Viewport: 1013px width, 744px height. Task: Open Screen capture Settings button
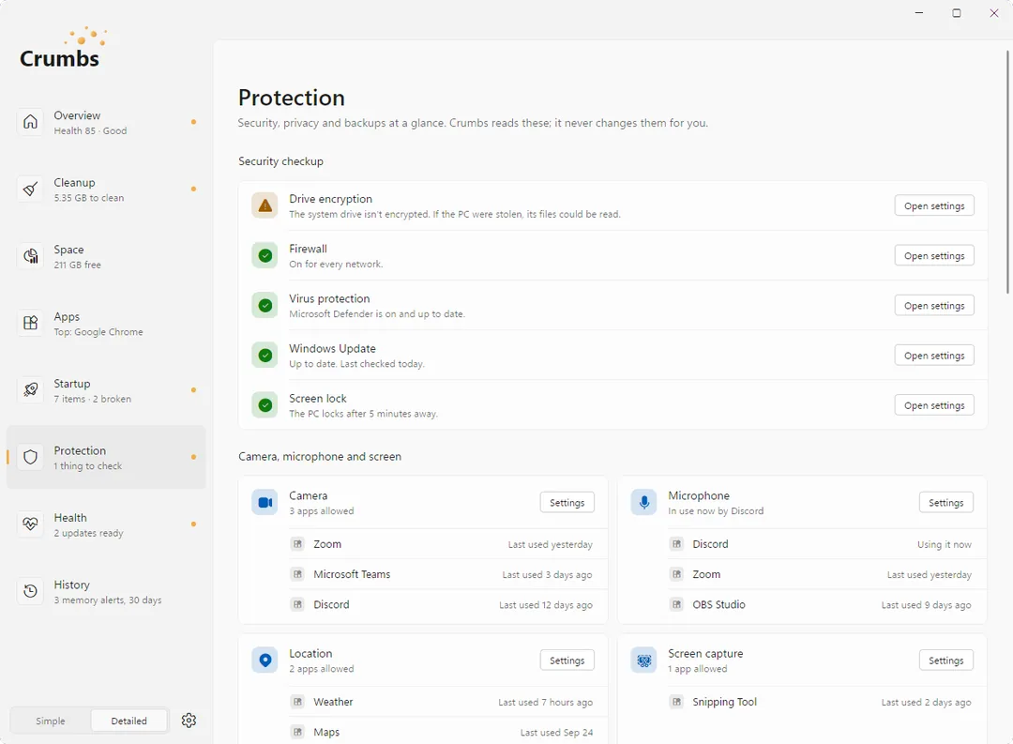click(945, 660)
